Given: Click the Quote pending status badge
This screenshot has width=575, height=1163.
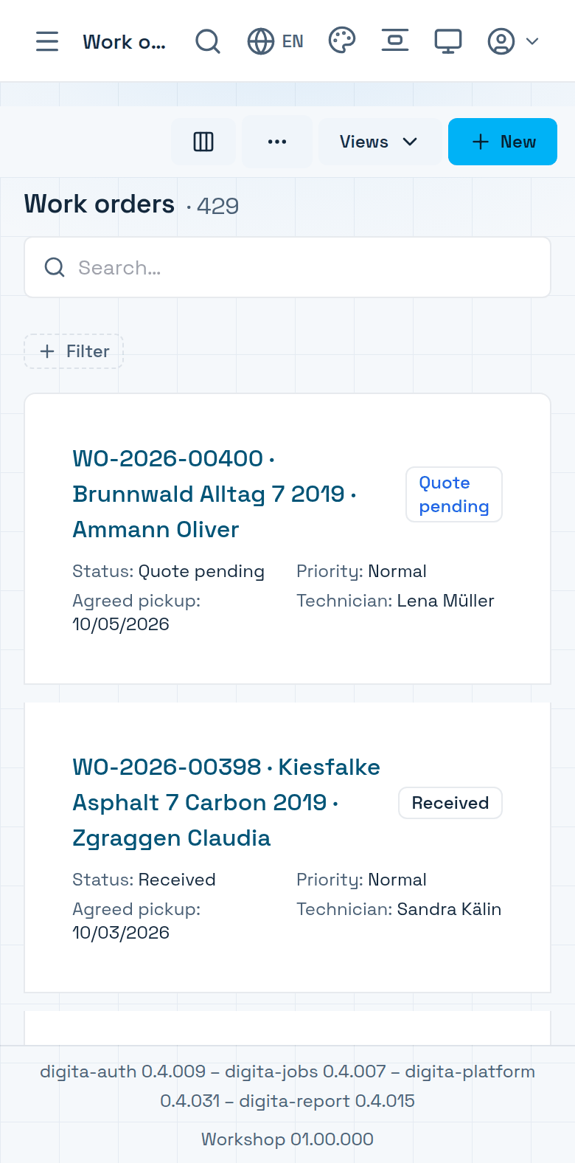Looking at the screenshot, I should (454, 494).
